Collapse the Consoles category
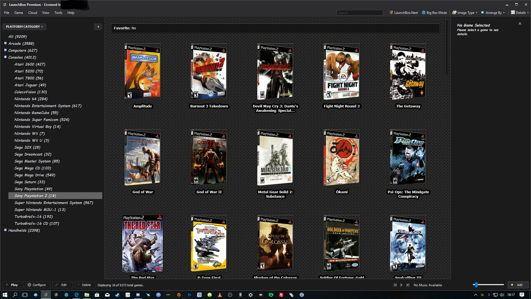531x299 pixels. tap(5, 57)
